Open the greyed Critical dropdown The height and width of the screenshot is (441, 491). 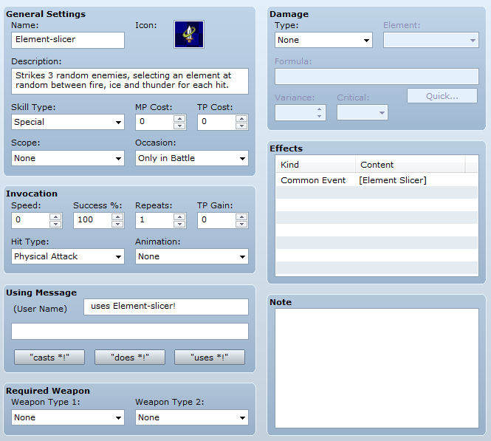point(363,112)
